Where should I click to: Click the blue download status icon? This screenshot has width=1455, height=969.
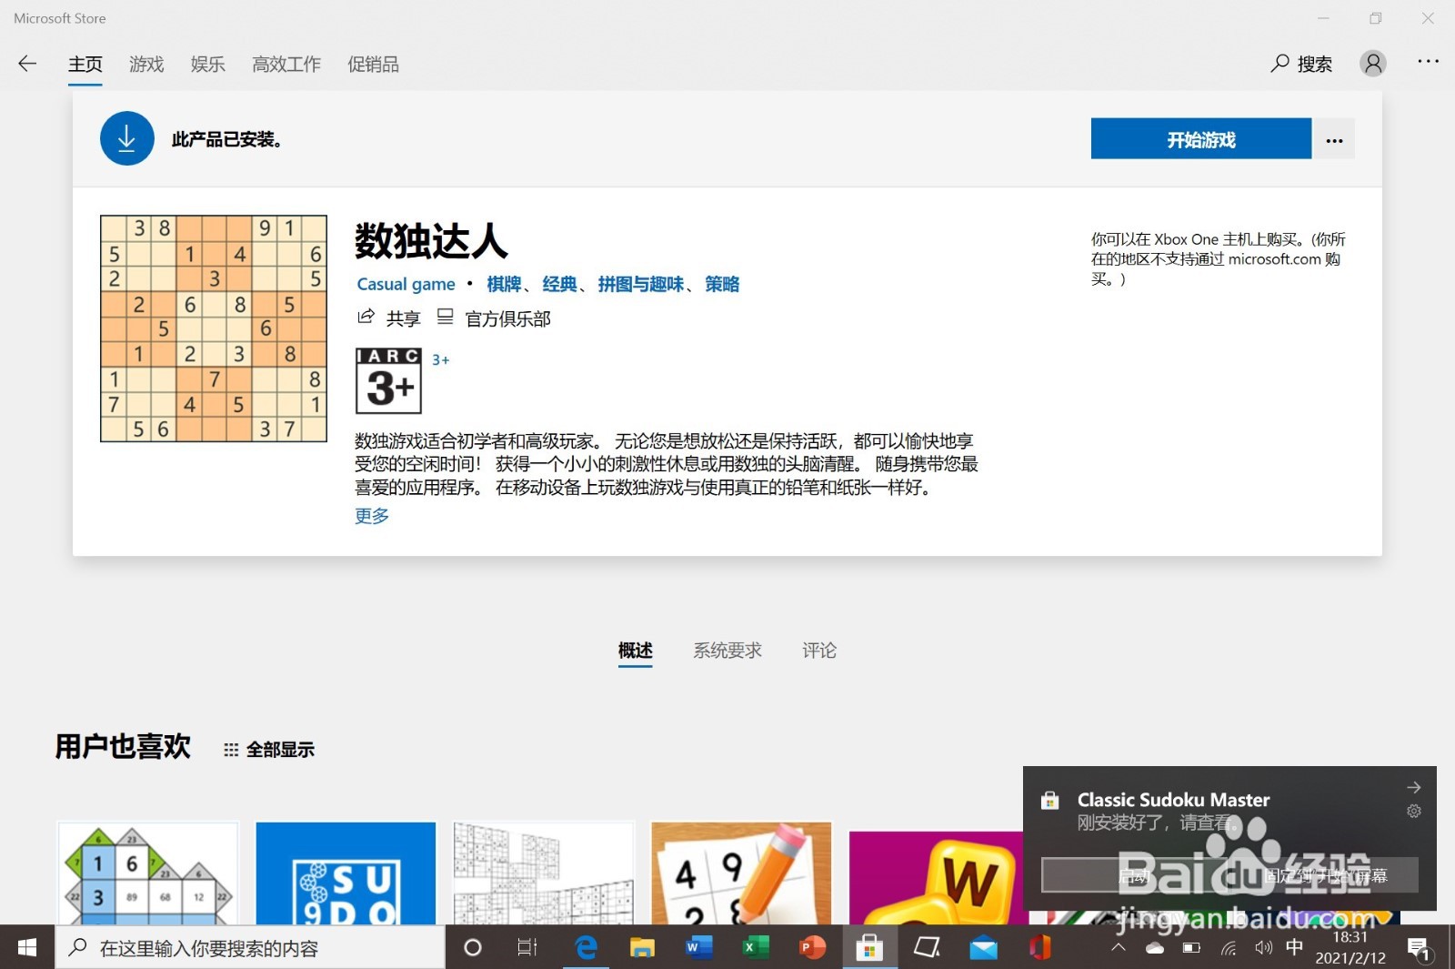pyautogui.click(x=127, y=138)
